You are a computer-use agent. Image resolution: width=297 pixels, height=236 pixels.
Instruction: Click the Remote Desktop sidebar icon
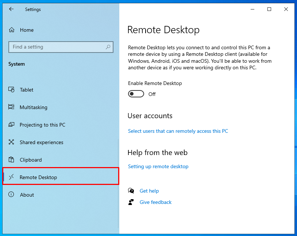(x=11, y=177)
